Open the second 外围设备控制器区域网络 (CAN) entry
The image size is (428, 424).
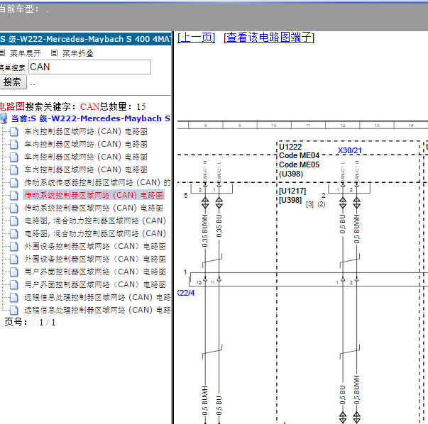[x=95, y=259]
